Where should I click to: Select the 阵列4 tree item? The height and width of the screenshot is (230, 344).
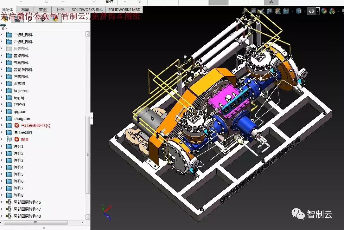pos(18,167)
